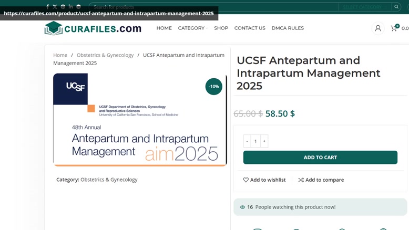409x230 pixels.
Task: Go to the Shop menu item
Action: pyautogui.click(x=221, y=28)
